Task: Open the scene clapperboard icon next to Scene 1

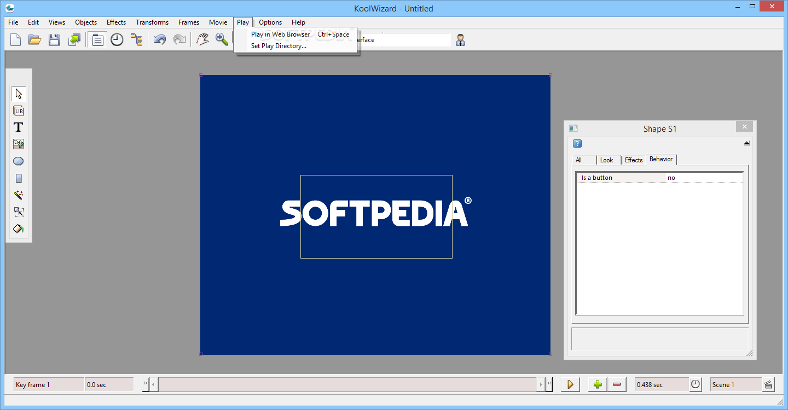Action: click(x=768, y=384)
